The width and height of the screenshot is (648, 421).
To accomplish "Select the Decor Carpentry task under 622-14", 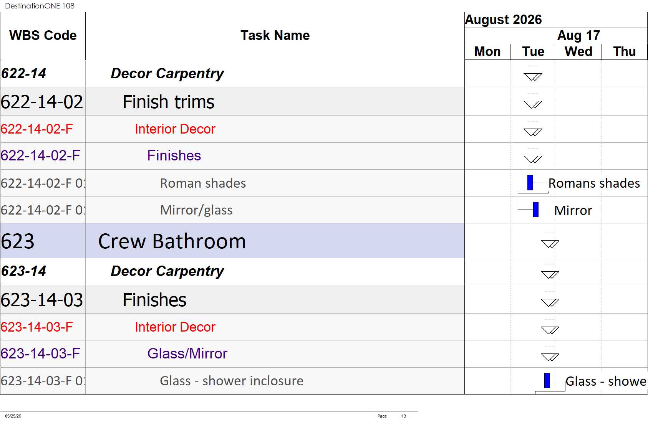I will tap(167, 74).
